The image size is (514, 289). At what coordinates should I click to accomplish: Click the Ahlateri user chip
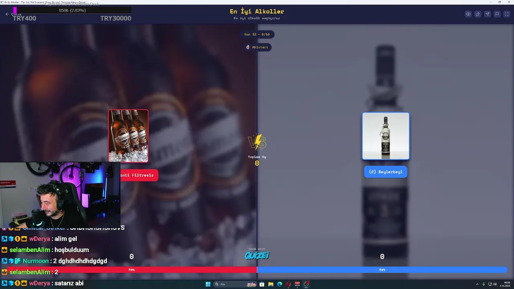[x=257, y=47]
